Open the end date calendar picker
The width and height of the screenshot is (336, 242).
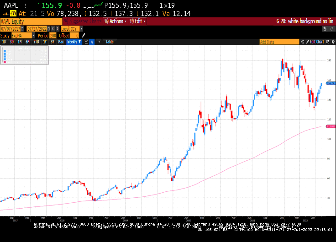coord(49,29)
